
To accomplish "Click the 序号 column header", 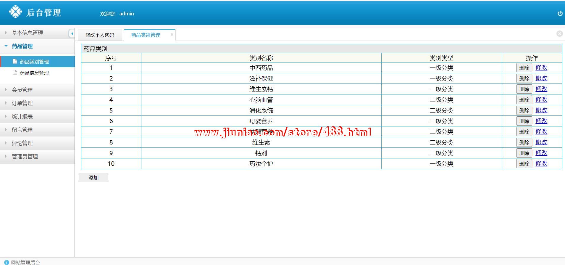I will [x=111, y=58].
